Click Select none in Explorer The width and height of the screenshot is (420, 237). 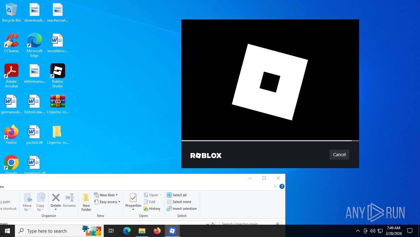point(179,202)
